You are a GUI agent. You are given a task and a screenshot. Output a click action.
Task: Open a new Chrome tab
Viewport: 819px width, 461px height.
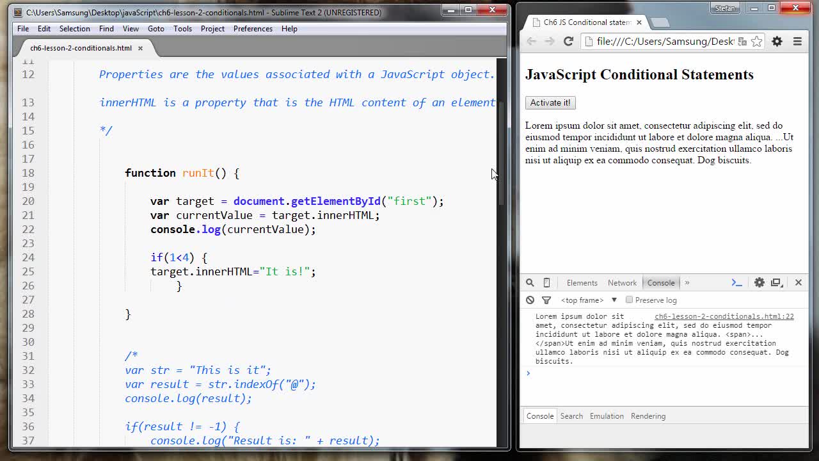click(660, 22)
